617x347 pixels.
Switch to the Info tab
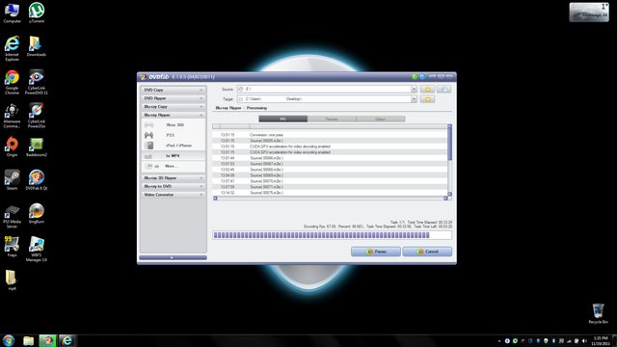282,119
